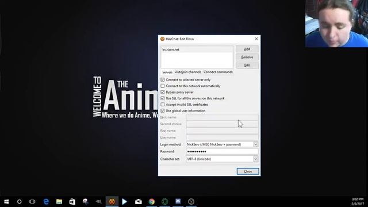Viewport: 368px width, 207px height.
Task: Open OBS Studio from taskbar
Action: (x=191, y=202)
